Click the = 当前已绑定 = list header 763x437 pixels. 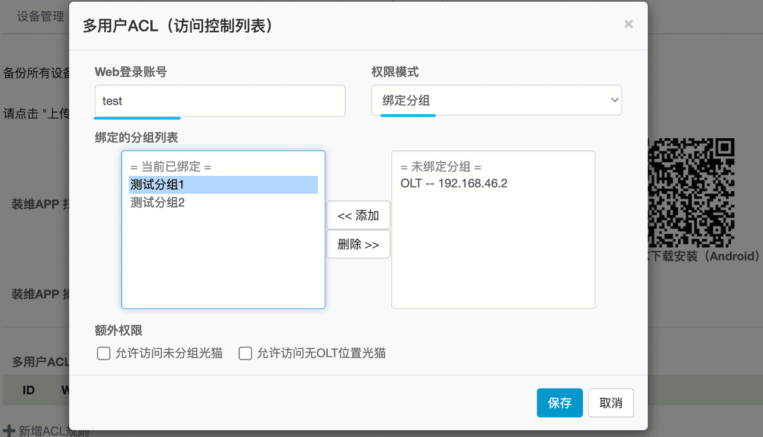(x=170, y=167)
